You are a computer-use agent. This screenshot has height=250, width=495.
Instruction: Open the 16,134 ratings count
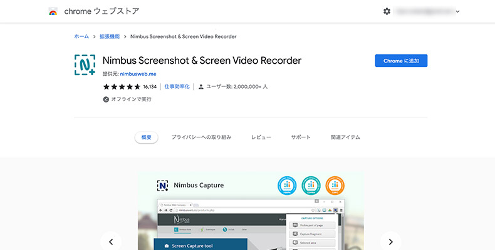(x=150, y=87)
